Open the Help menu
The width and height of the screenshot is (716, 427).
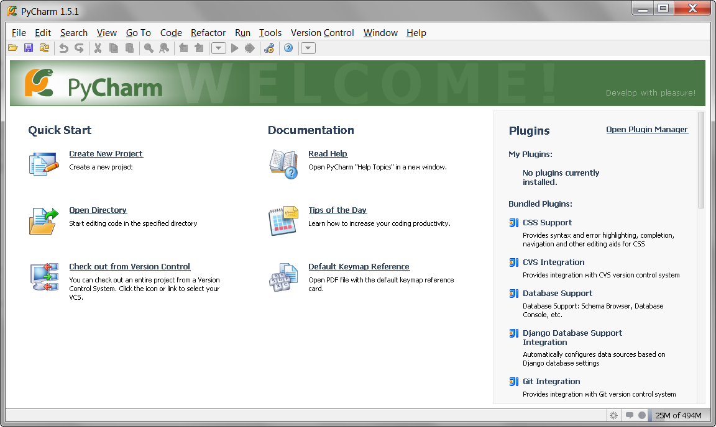pyautogui.click(x=416, y=33)
